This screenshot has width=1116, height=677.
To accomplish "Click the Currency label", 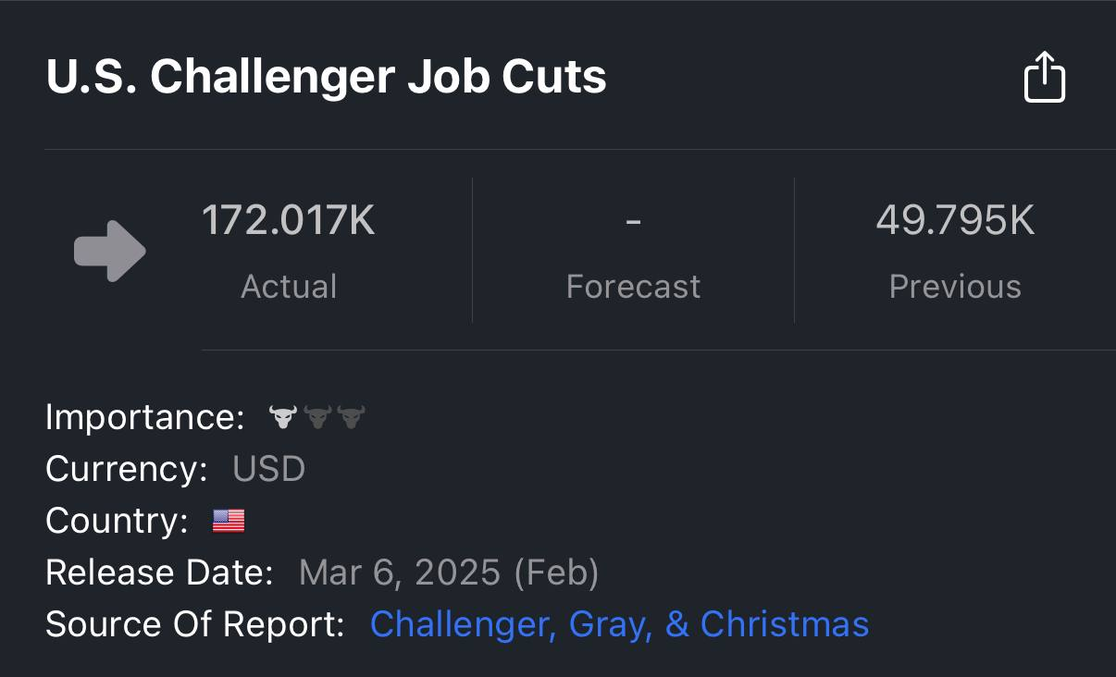I will coord(127,469).
